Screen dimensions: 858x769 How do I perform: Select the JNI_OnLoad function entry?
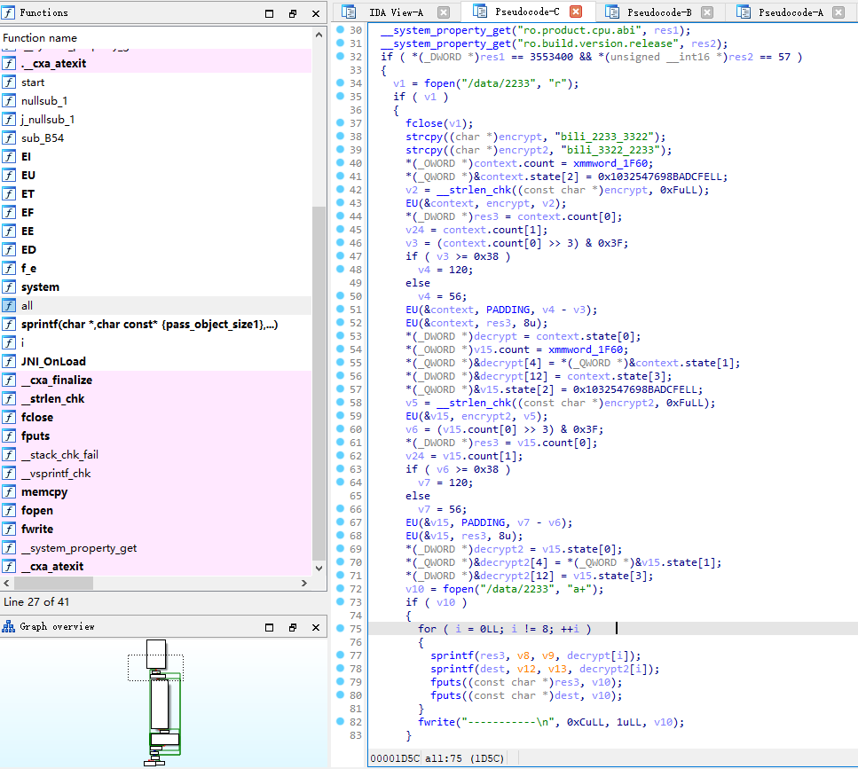click(53, 361)
